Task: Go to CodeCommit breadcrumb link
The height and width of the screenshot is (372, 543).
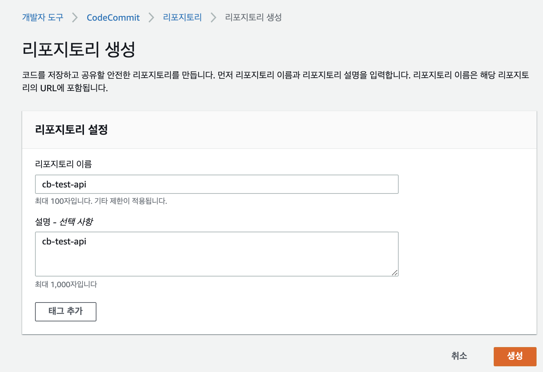Action: 113,17
